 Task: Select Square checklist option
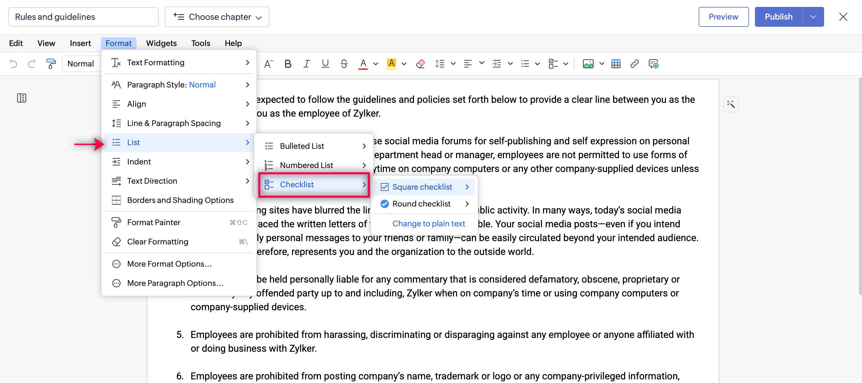pos(422,187)
